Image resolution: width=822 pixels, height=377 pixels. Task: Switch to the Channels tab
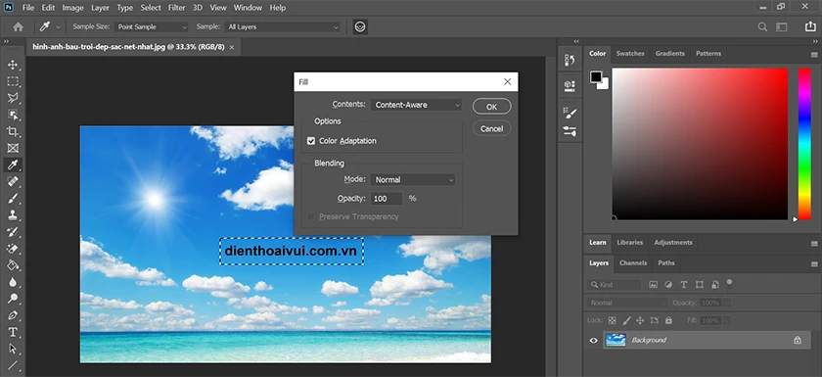(x=633, y=263)
